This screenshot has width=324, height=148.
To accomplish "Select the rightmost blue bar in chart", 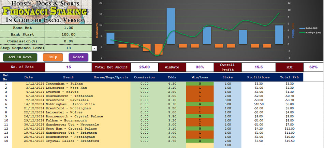I will [279, 34].
